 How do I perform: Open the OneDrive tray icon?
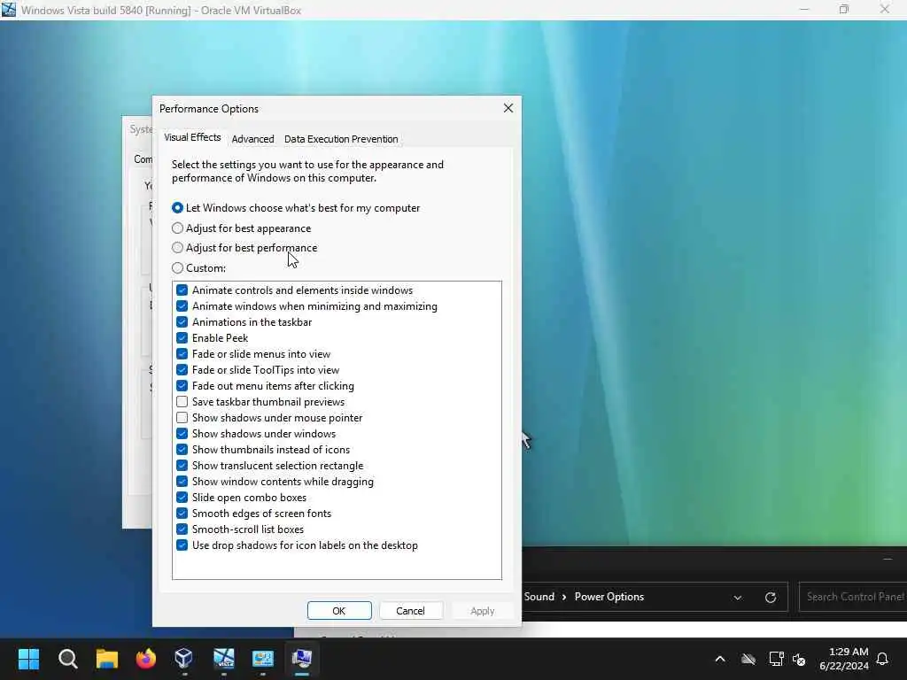click(x=748, y=659)
